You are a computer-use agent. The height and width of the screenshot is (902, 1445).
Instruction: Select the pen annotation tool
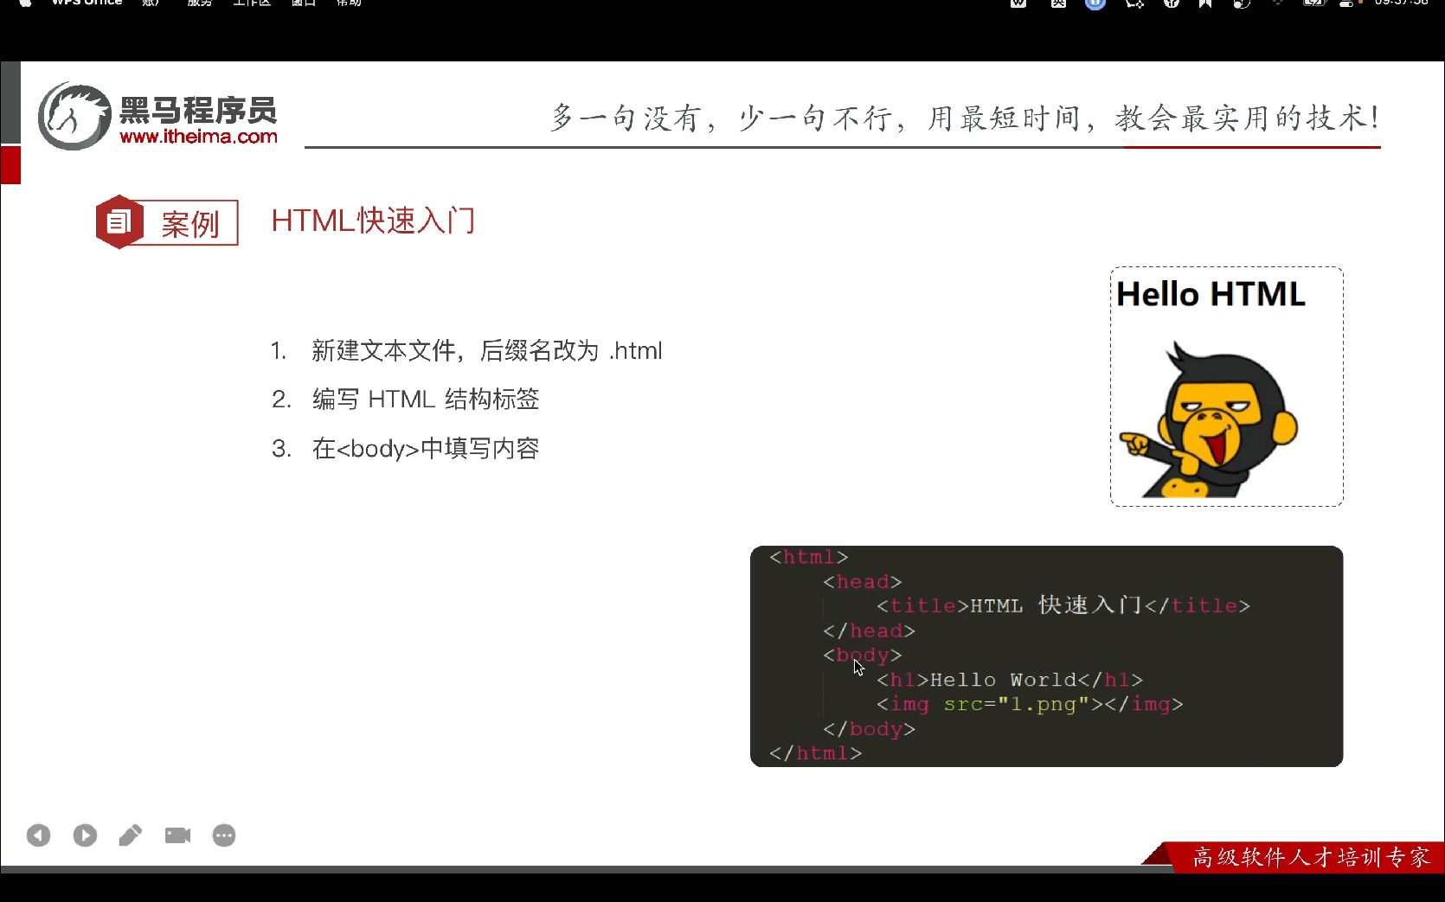(131, 835)
